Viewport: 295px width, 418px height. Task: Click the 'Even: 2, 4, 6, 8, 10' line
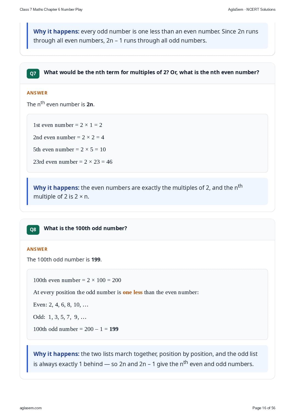pyautogui.click(x=61, y=305)
